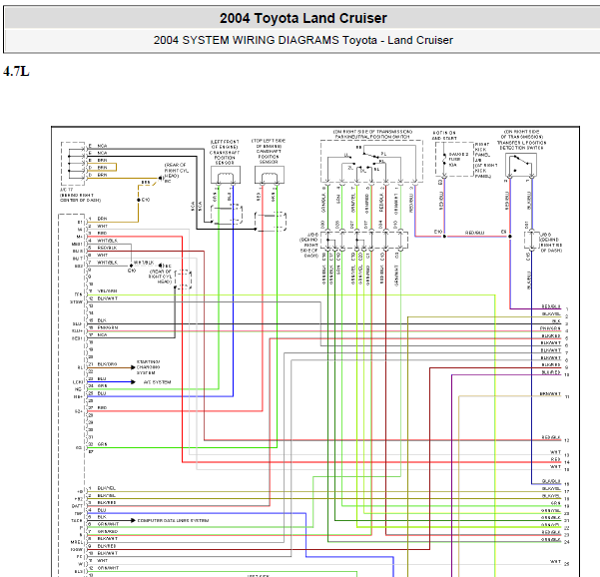600x577 pixels.
Task: Click the BRN/WHT 11 wire label, right edge
Action: (x=550, y=393)
